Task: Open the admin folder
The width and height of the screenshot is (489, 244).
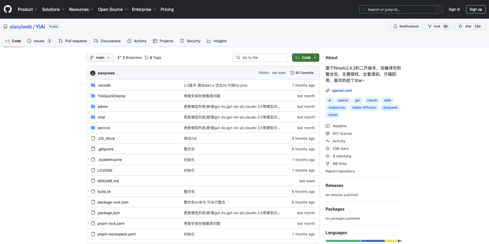Action: (x=103, y=107)
